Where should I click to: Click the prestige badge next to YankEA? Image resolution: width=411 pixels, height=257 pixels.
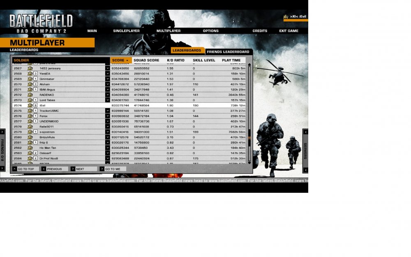36,74
